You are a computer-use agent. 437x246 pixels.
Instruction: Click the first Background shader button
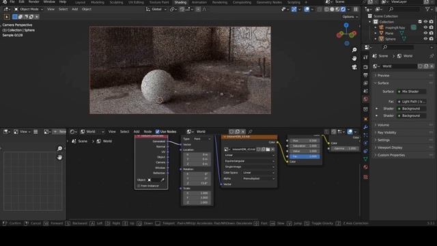click(411, 109)
